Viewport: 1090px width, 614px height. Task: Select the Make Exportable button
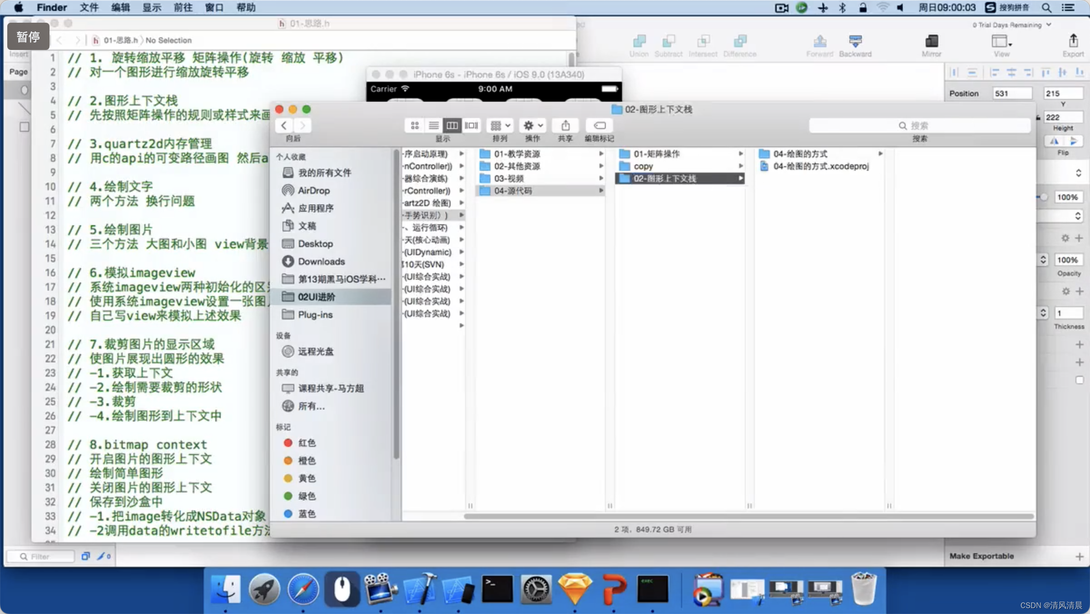(981, 555)
